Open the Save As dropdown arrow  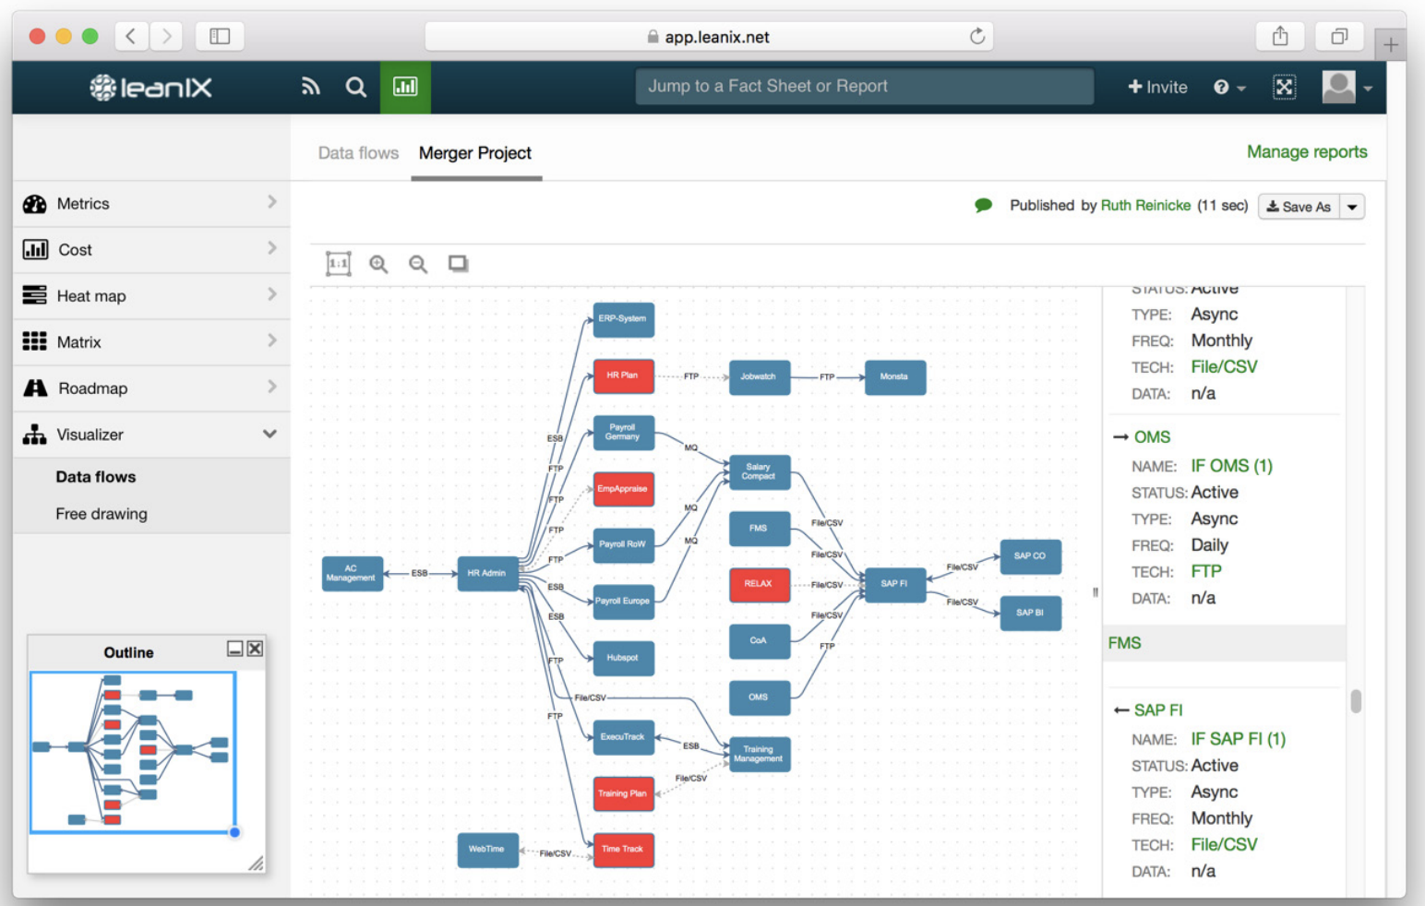pos(1352,207)
